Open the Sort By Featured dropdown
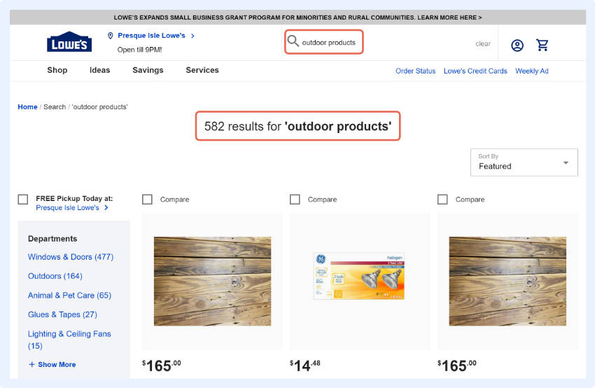Viewport: 595px width, 388px height. tap(524, 162)
